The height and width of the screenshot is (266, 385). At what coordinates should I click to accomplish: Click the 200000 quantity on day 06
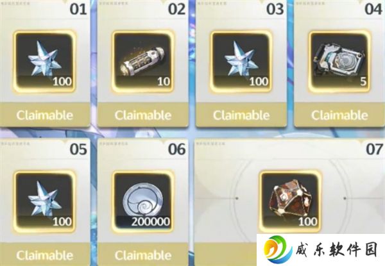(x=151, y=222)
